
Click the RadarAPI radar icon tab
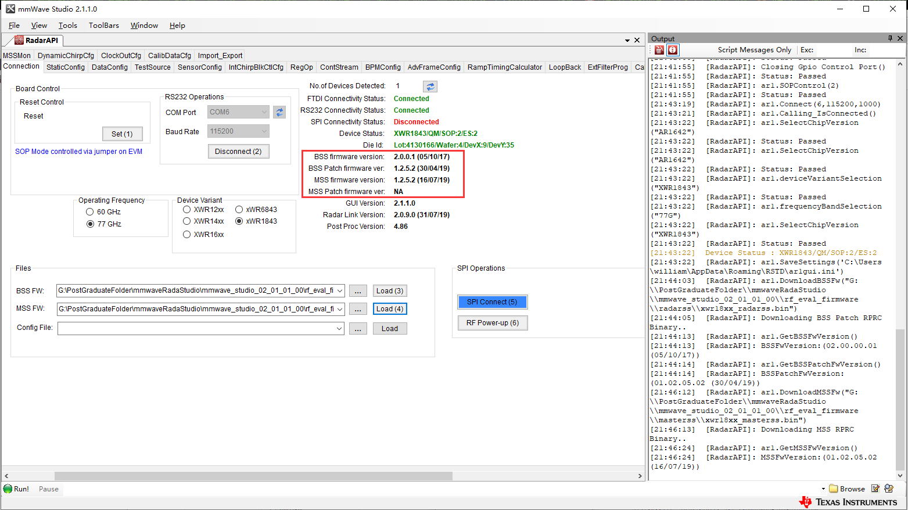19,40
